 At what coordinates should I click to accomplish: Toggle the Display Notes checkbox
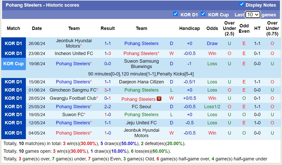(x=242, y=4)
